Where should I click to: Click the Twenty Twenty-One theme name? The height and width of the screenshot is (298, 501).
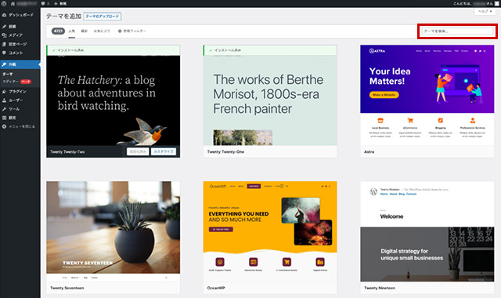pos(225,151)
